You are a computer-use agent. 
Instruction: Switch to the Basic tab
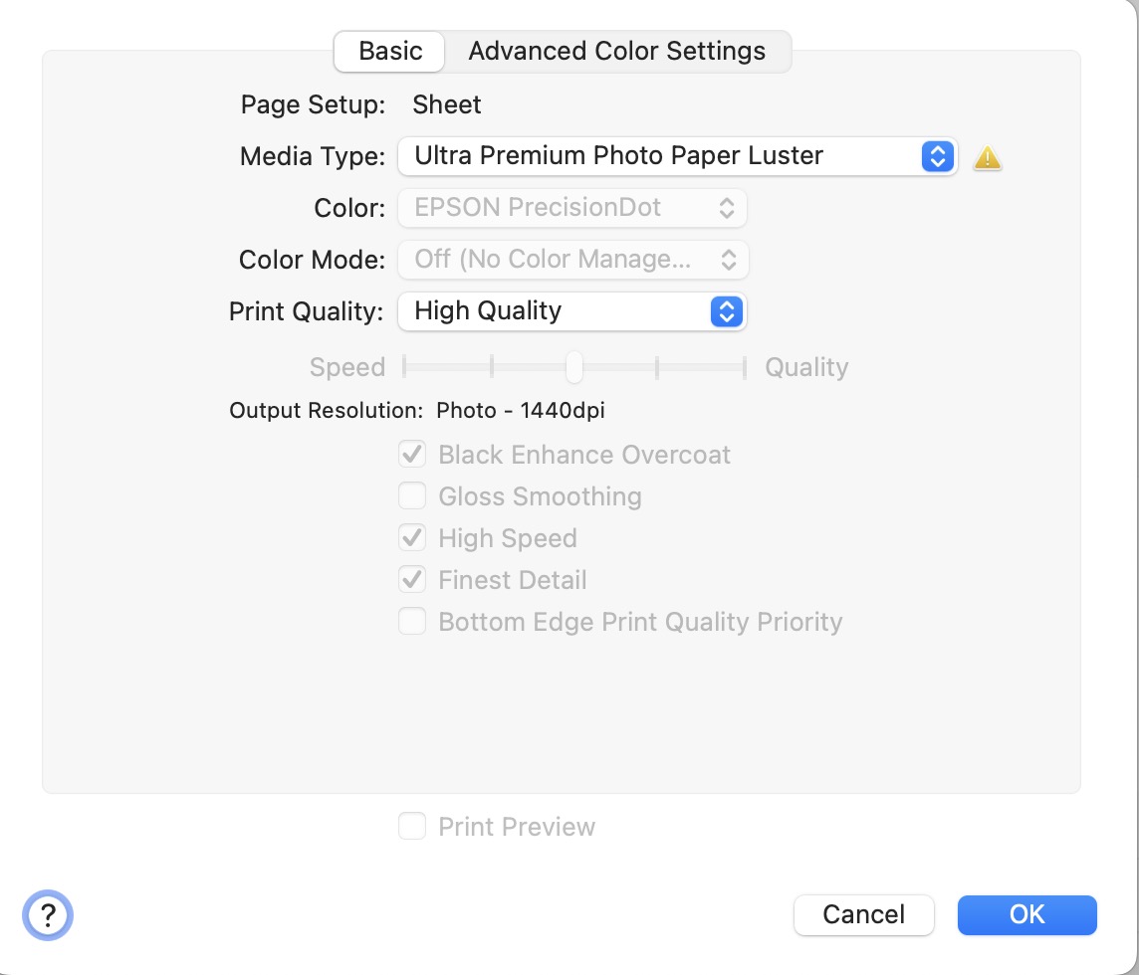coord(390,52)
